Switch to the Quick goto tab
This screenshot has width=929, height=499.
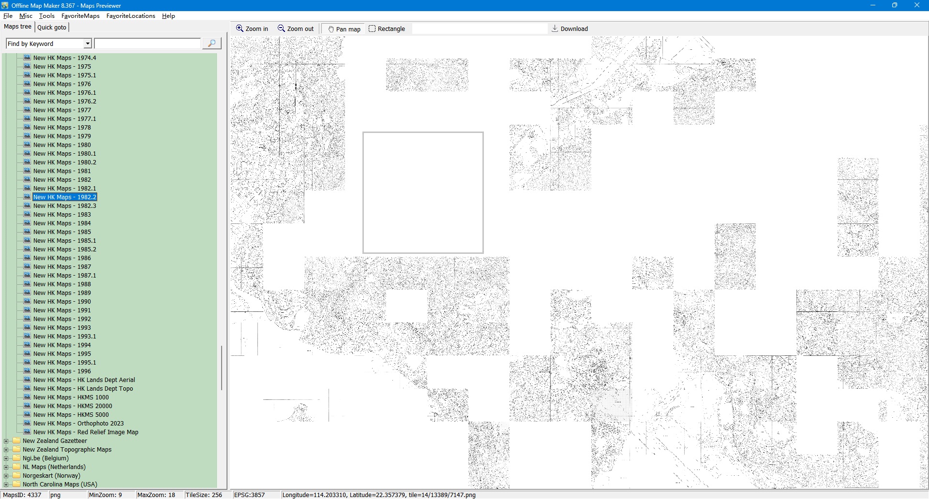pos(52,28)
